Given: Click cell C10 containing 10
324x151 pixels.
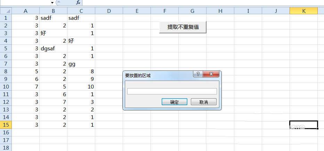Looking at the screenshot, I should point(81,87).
